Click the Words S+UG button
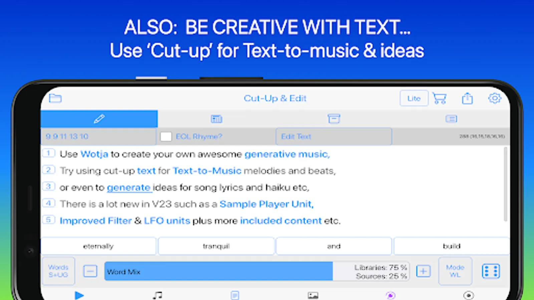The width and height of the screenshot is (534, 300). 58,271
